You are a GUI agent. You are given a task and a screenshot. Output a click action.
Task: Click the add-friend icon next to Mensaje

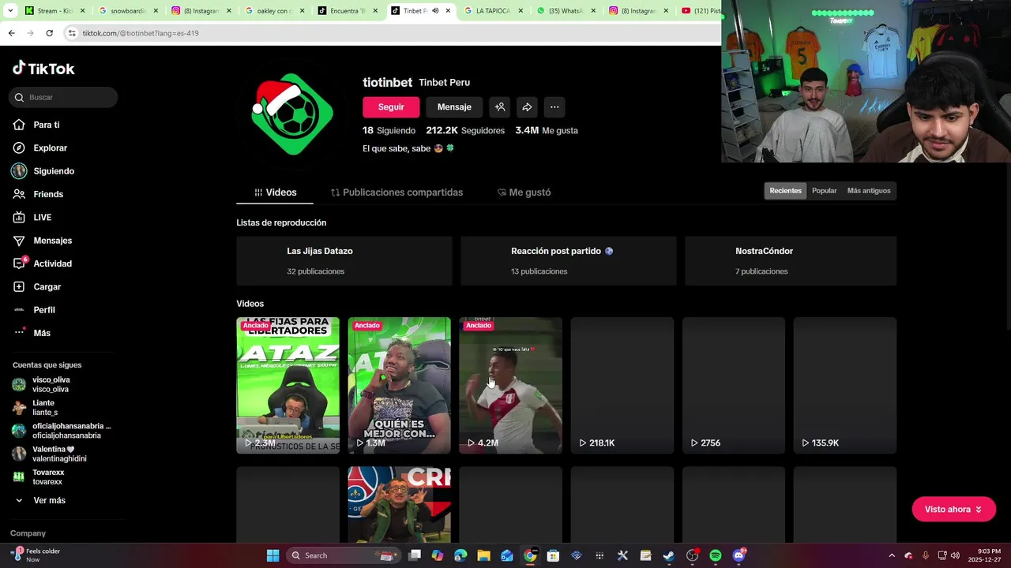pos(500,107)
